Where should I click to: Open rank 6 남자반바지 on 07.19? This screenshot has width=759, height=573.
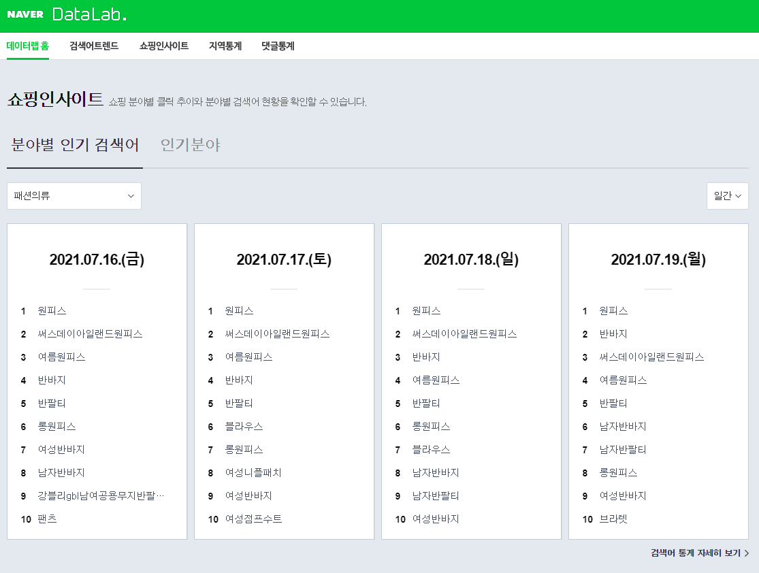(624, 427)
